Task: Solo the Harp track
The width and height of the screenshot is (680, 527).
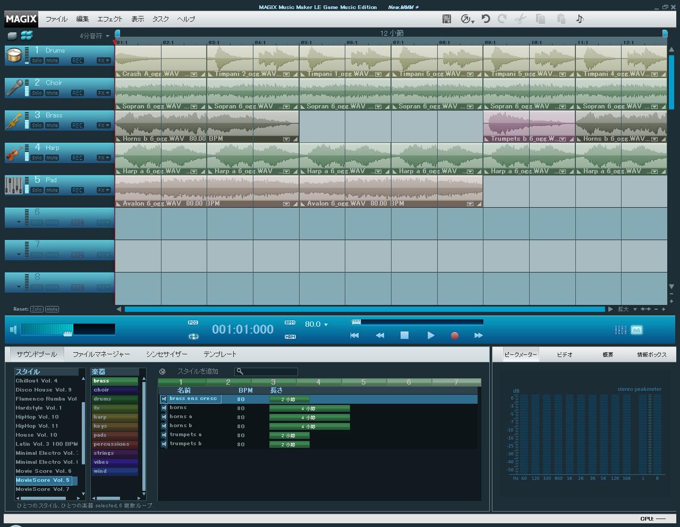Action: pos(37,158)
